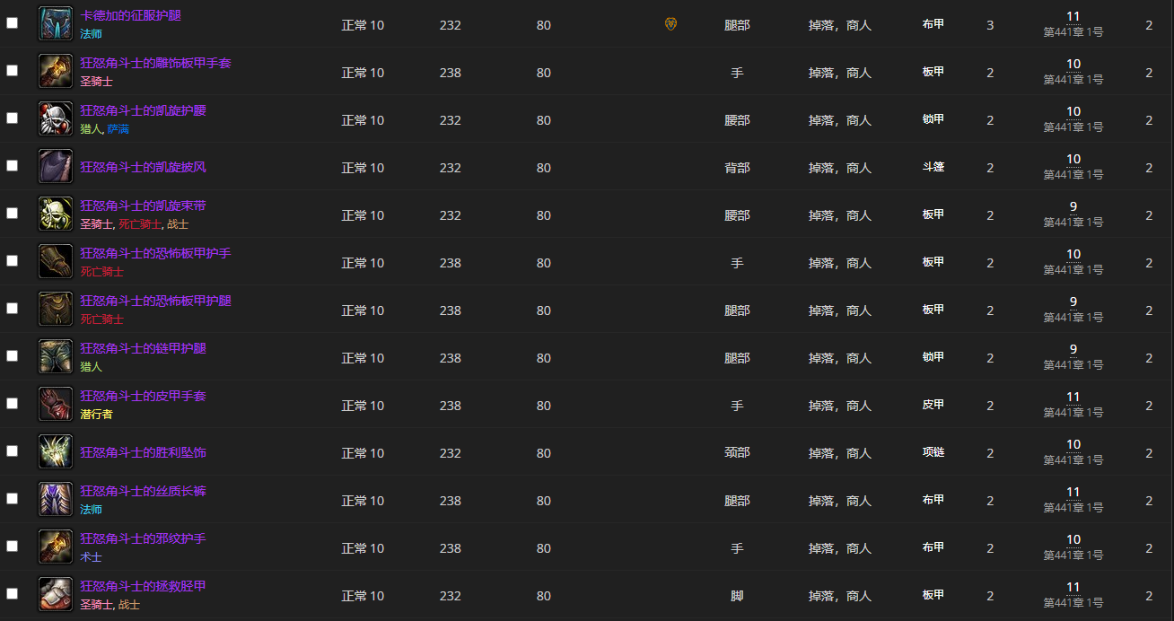The image size is (1174, 621).
Task: Tick the checkbox beside 狂怒角斗士的恐怖板甲护手
Action: pyautogui.click(x=12, y=261)
